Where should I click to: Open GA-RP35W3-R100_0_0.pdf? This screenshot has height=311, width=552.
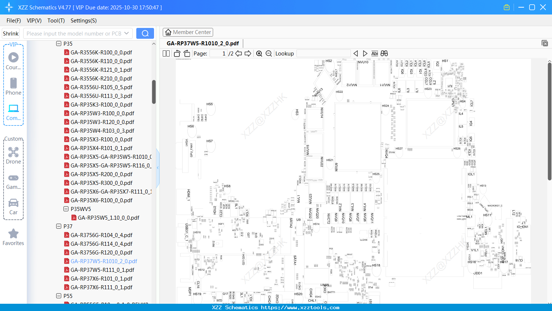pos(102,113)
